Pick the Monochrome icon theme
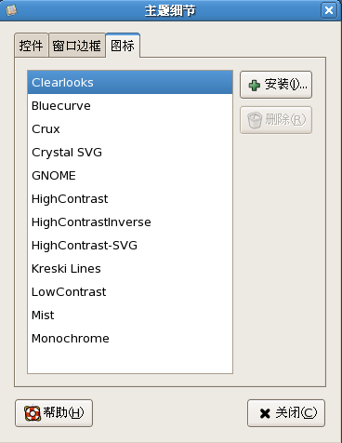Viewport: 342px width, 443px height. [x=130, y=339]
